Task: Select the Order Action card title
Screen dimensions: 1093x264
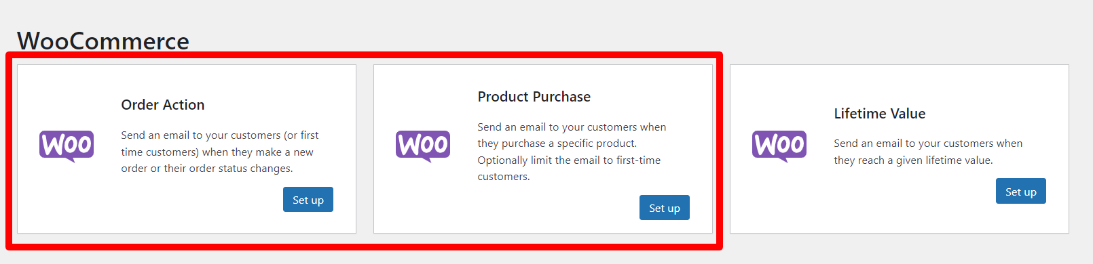Action: [x=163, y=105]
